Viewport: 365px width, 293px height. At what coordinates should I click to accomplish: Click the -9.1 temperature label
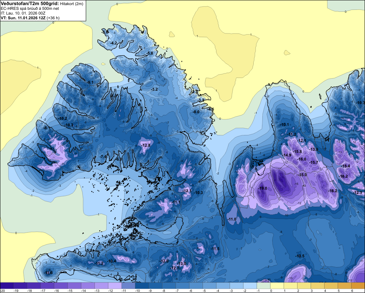[90, 82]
